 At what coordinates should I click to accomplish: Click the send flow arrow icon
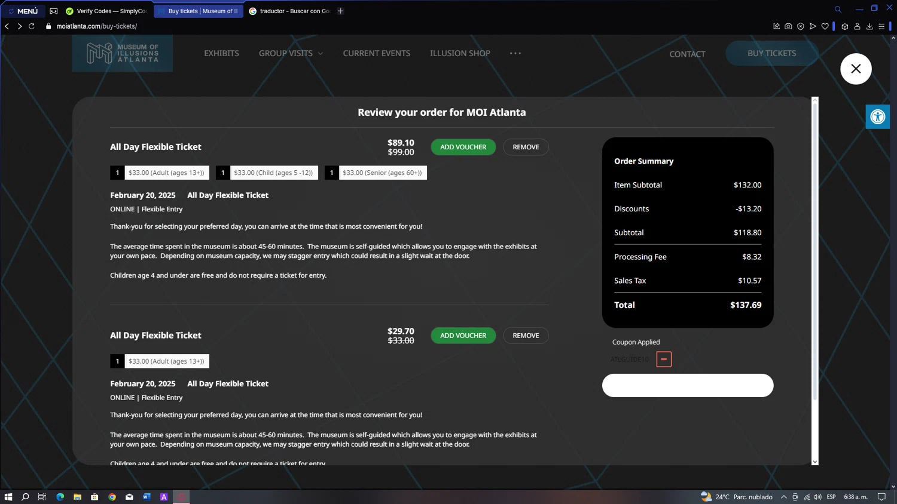click(813, 26)
